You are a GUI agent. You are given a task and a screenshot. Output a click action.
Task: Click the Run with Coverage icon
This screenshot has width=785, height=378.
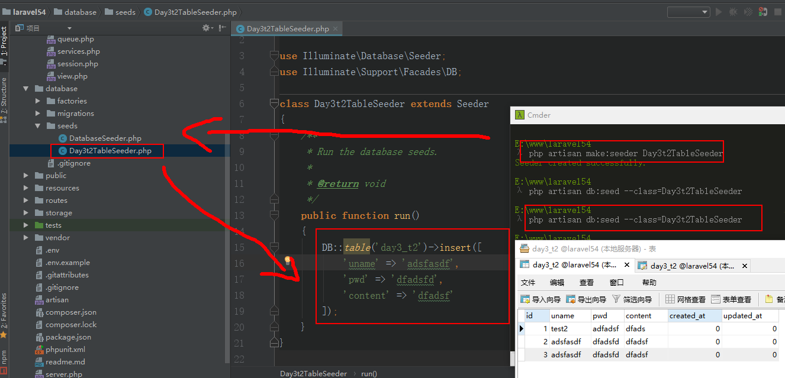[x=749, y=12]
